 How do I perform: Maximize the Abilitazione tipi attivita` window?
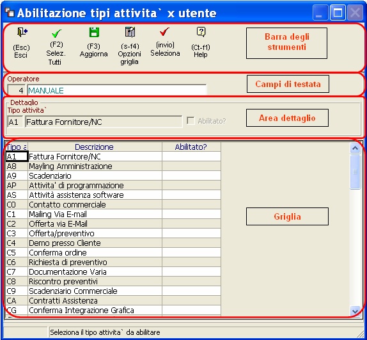coord(338,13)
